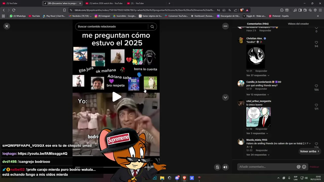324x182 pixels.
Task: Expand 'Ver 12 respuestas' replies
Action: 258,95
